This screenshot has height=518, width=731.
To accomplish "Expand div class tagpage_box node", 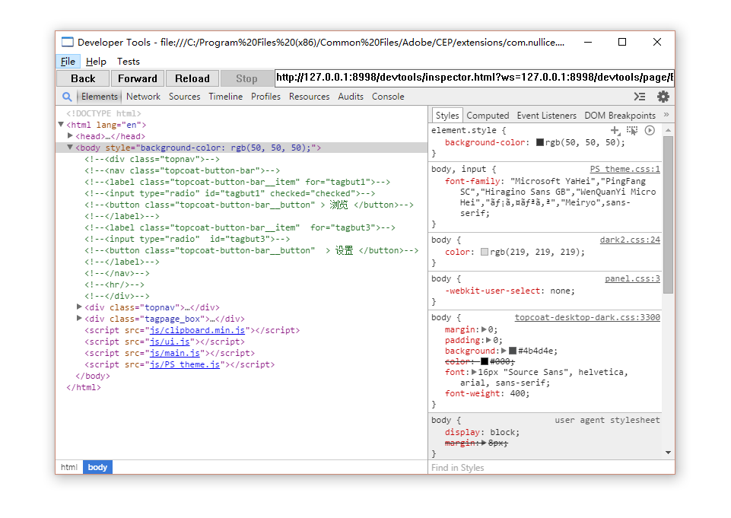I will 79,319.
